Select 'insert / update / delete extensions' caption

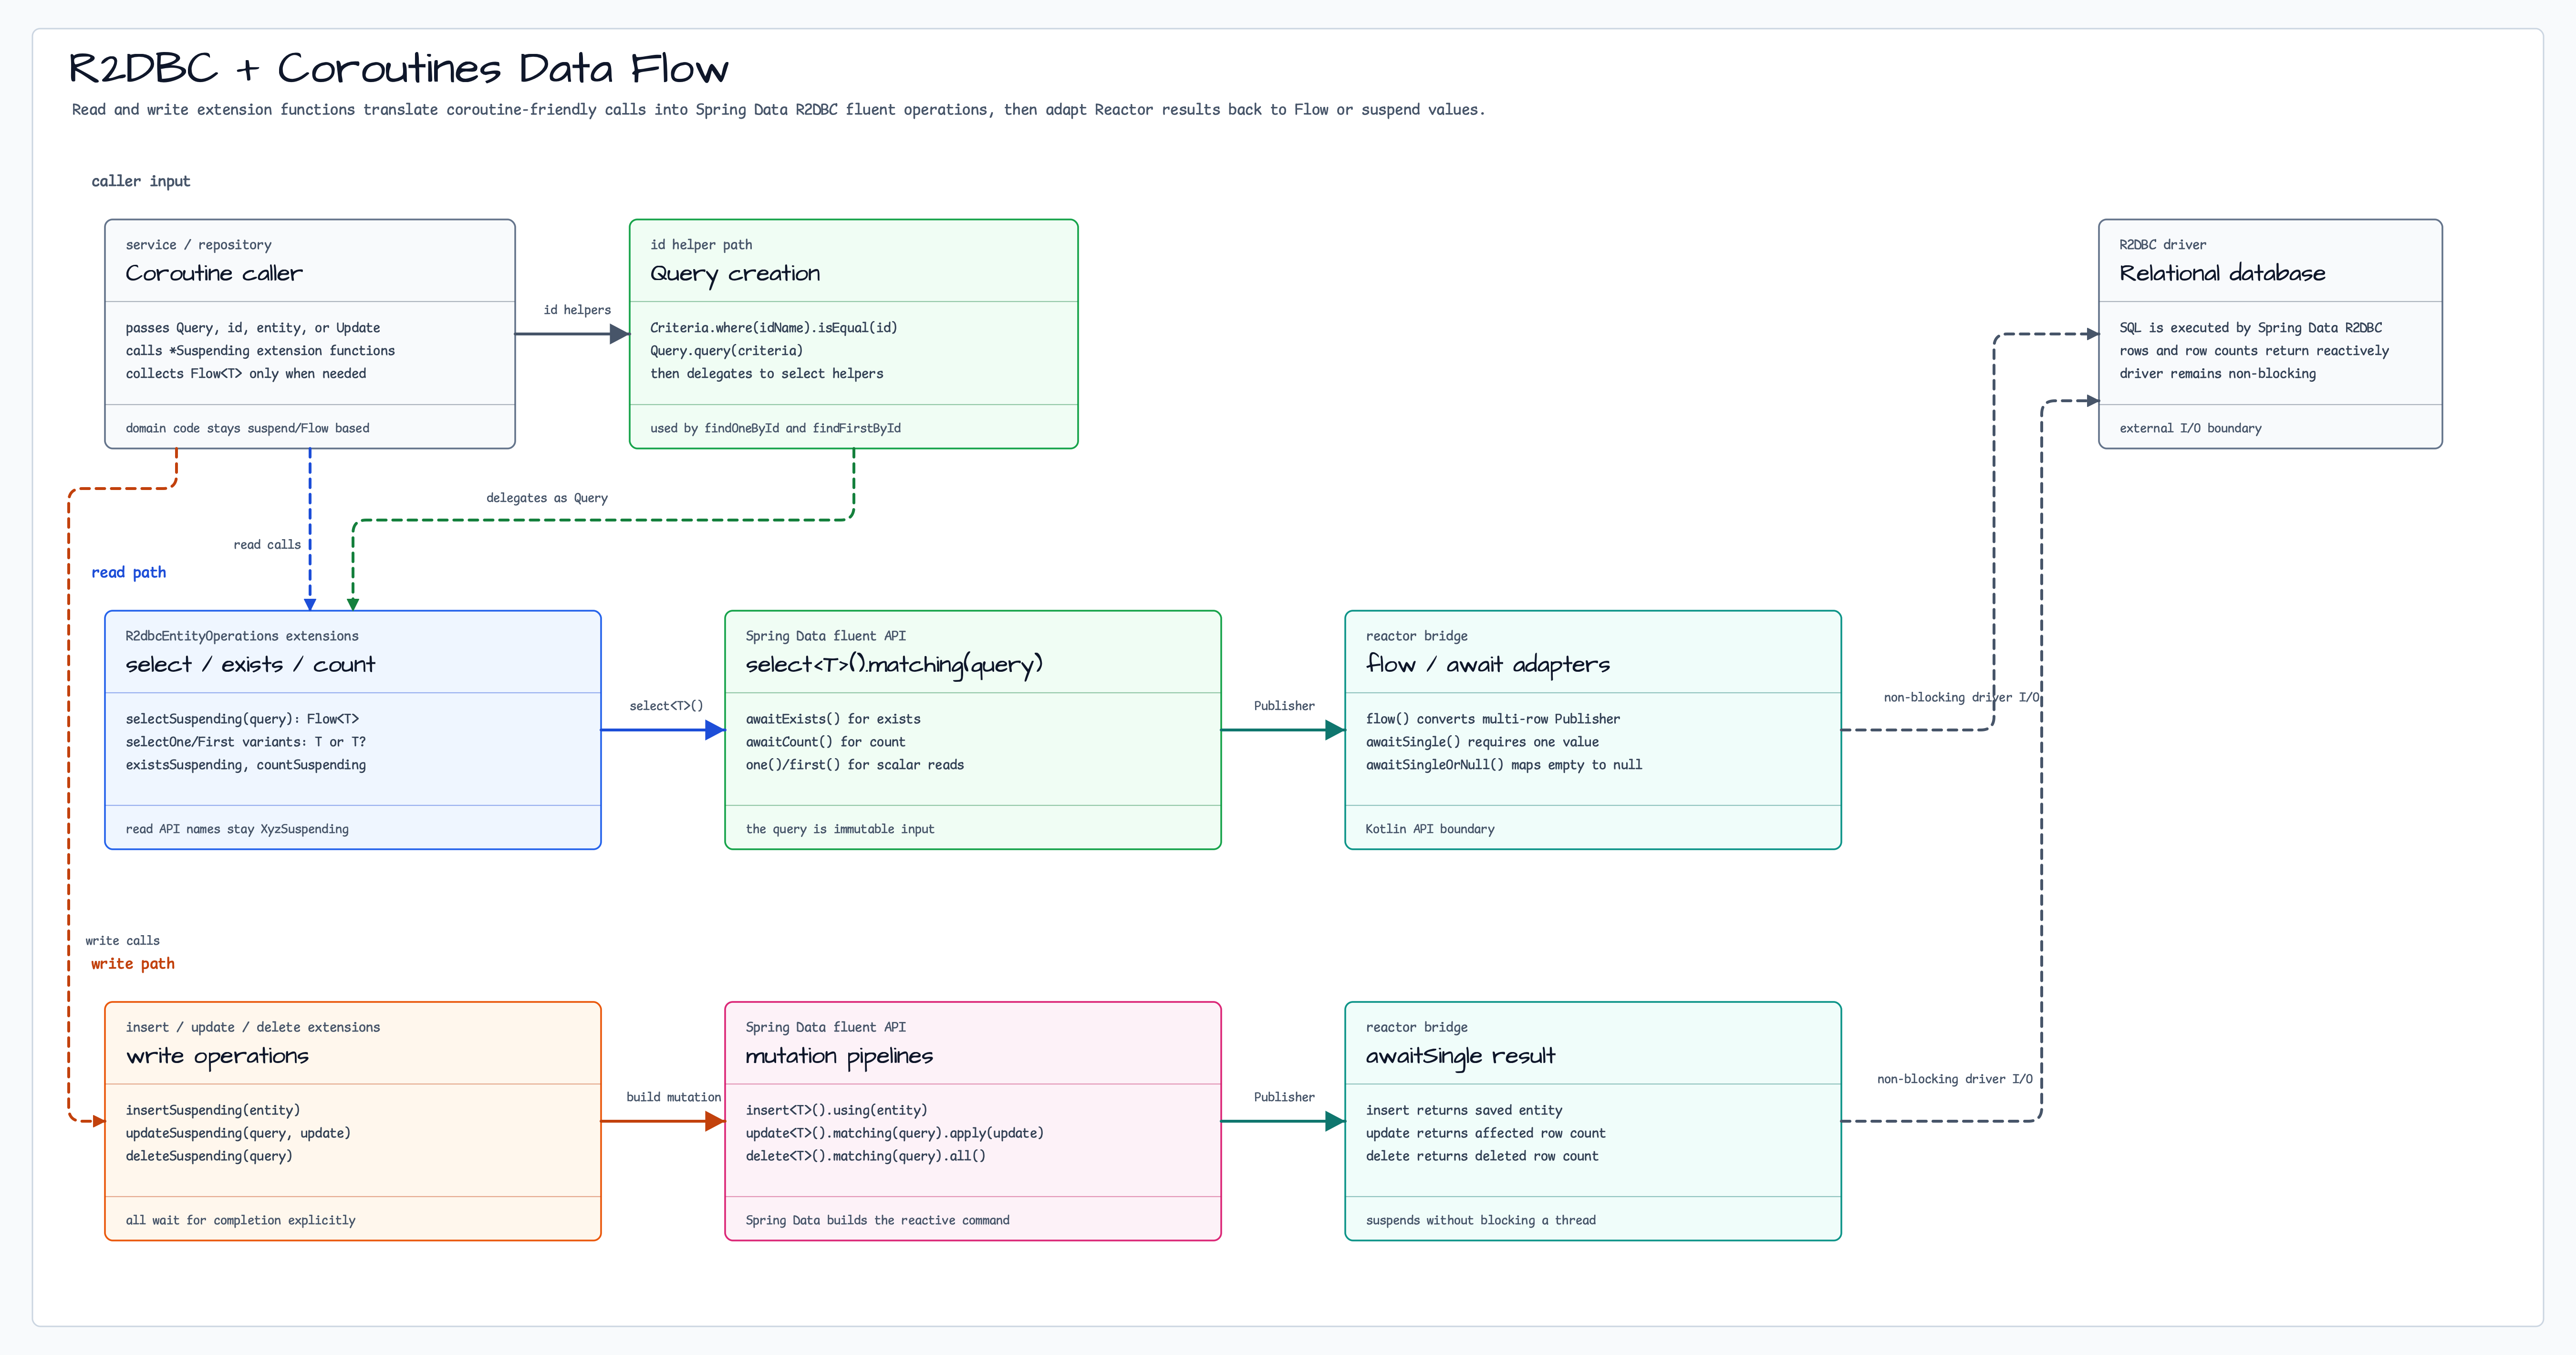click(x=253, y=1027)
